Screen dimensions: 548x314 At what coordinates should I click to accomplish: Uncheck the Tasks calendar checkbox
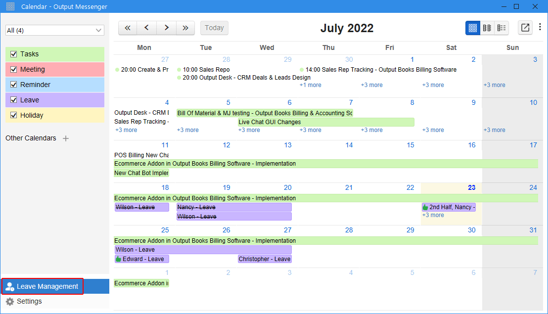tap(14, 54)
